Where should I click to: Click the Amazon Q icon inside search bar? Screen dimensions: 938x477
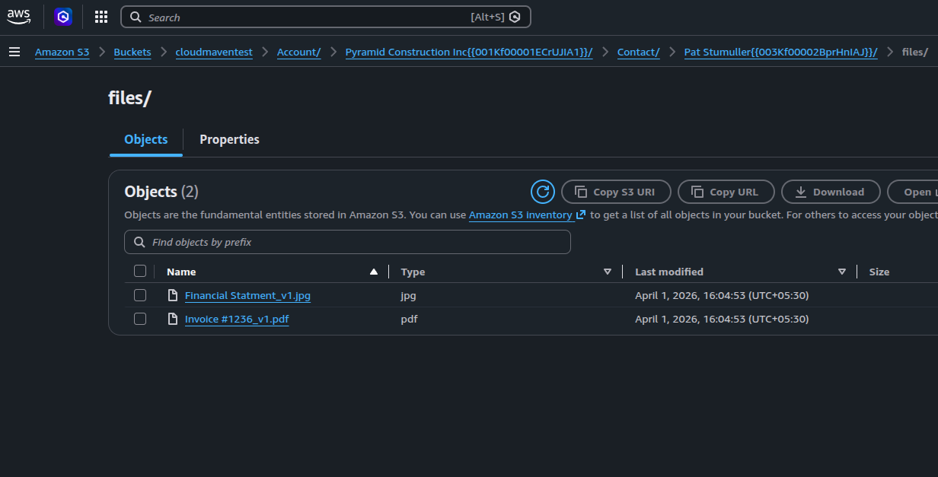coord(515,17)
